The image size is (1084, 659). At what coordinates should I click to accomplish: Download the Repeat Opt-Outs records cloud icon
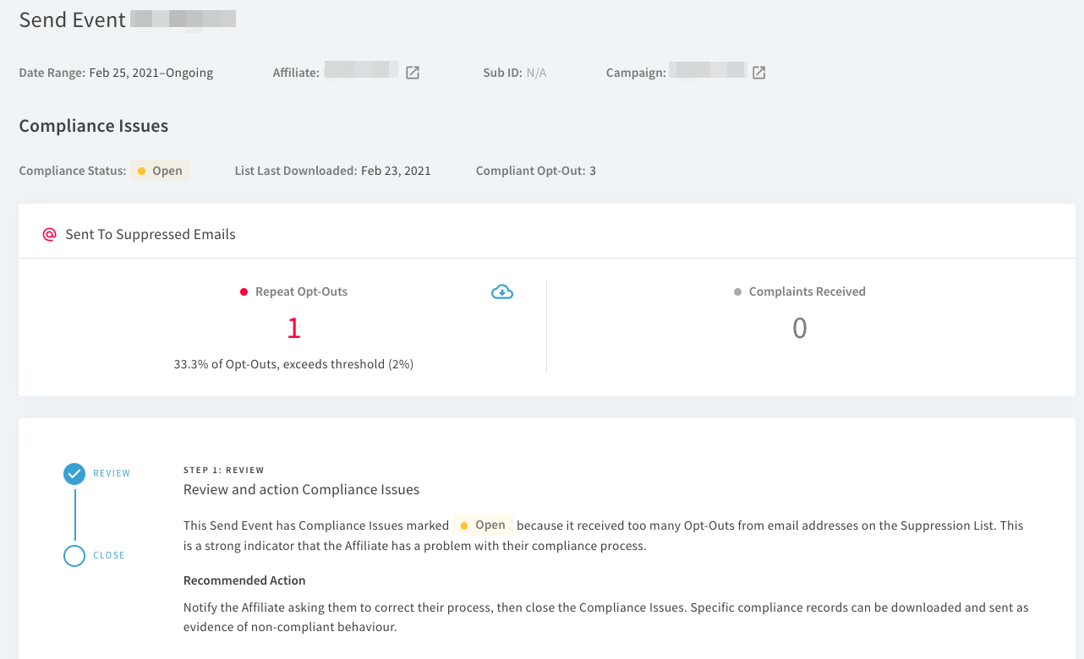pyautogui.click(x=502, y=292)
